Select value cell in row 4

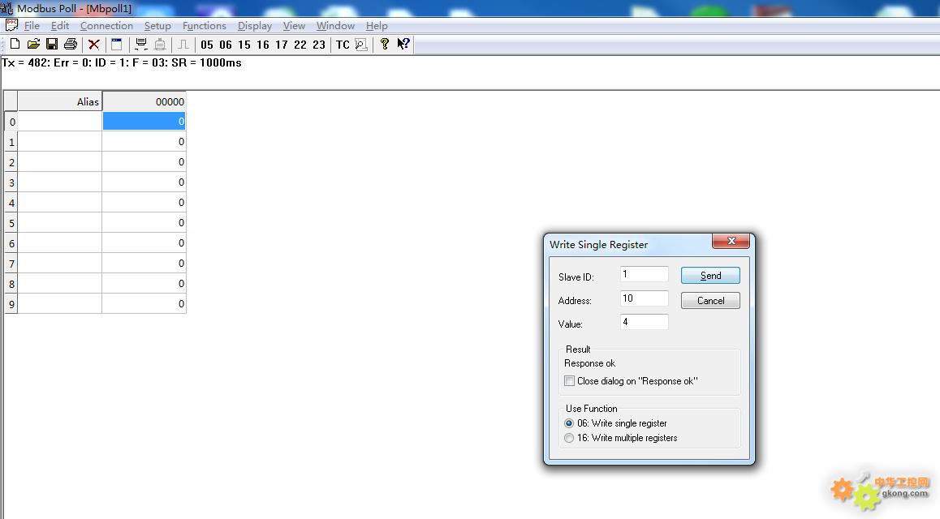144,203
